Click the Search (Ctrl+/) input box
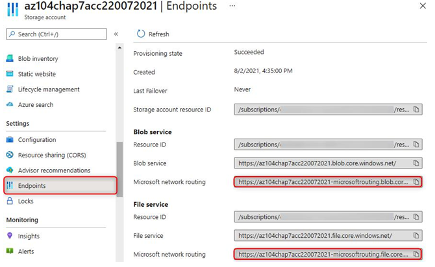435x267 pixels. coord(56,34)
